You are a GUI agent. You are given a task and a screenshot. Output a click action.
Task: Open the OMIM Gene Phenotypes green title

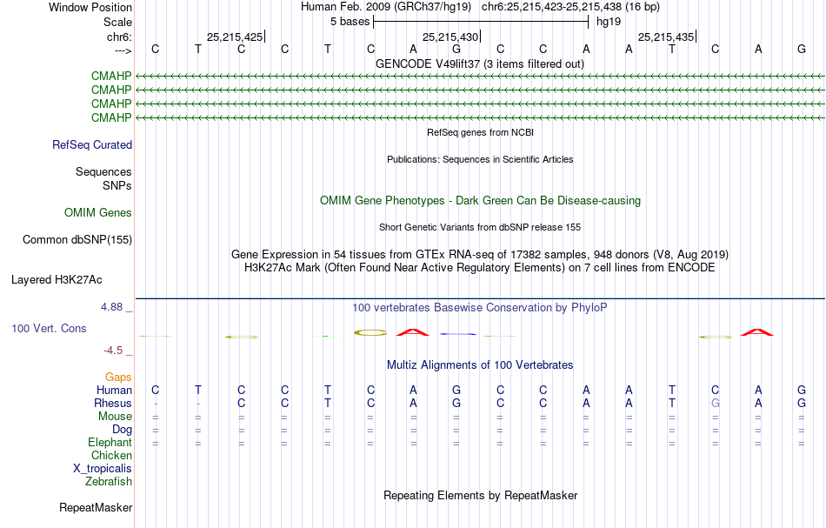pos(480,201)
